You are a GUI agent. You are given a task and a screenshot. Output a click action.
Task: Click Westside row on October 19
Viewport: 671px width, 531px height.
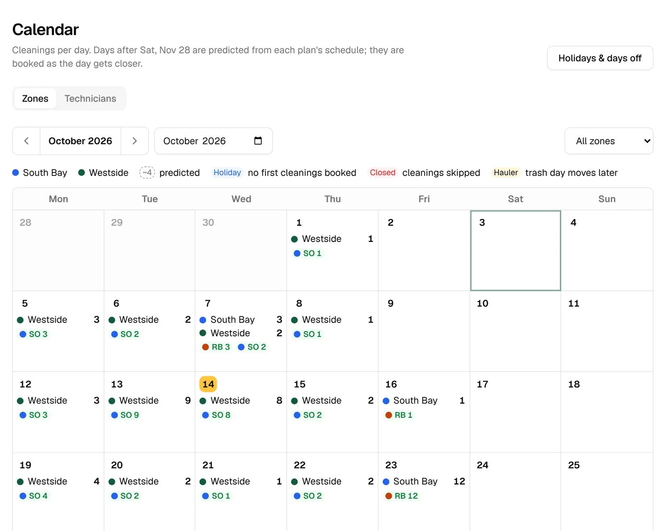58,482
